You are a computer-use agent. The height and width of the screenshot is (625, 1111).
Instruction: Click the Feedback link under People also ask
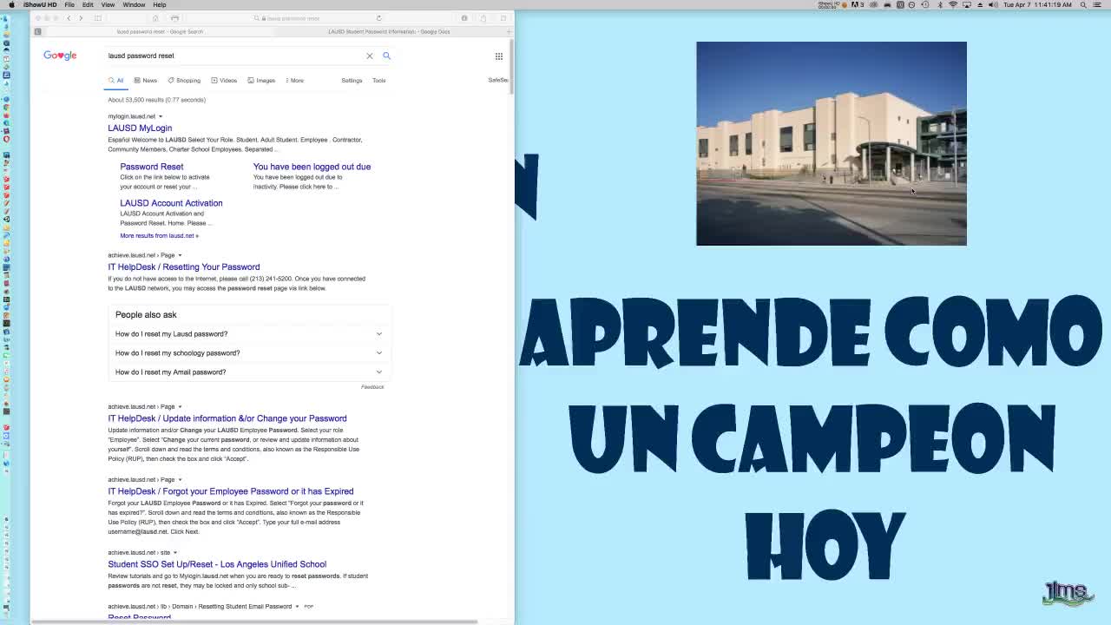tap(372, 387)
